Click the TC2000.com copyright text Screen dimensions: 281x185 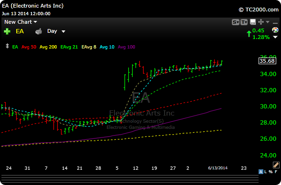tap(259, 10)
